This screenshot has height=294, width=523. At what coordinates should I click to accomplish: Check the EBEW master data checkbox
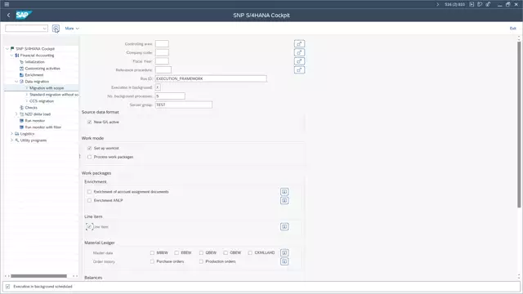(177, 252)
